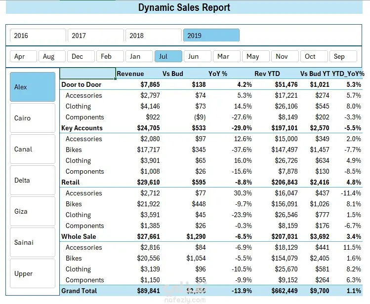This screenshot has height=304, width=370.
Task: Toggle the selected 2019 year slicer
Action: tap(211, 36)
